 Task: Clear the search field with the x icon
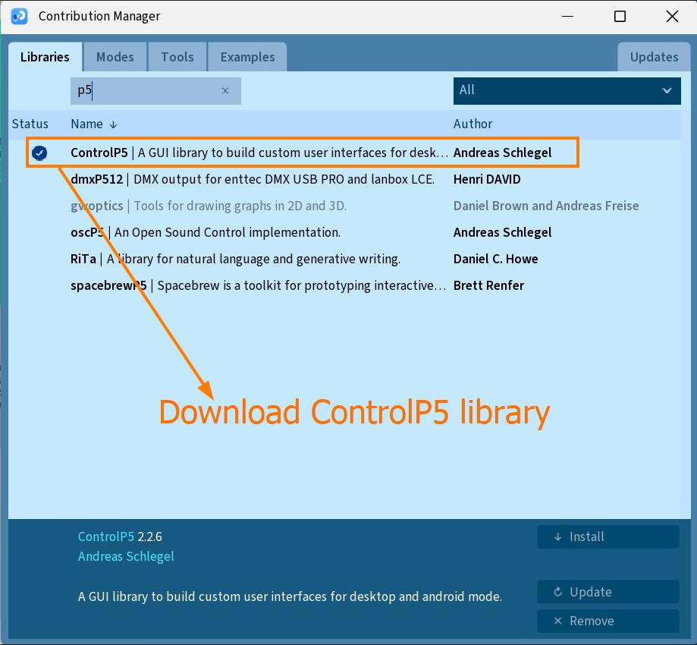[225, 91]
